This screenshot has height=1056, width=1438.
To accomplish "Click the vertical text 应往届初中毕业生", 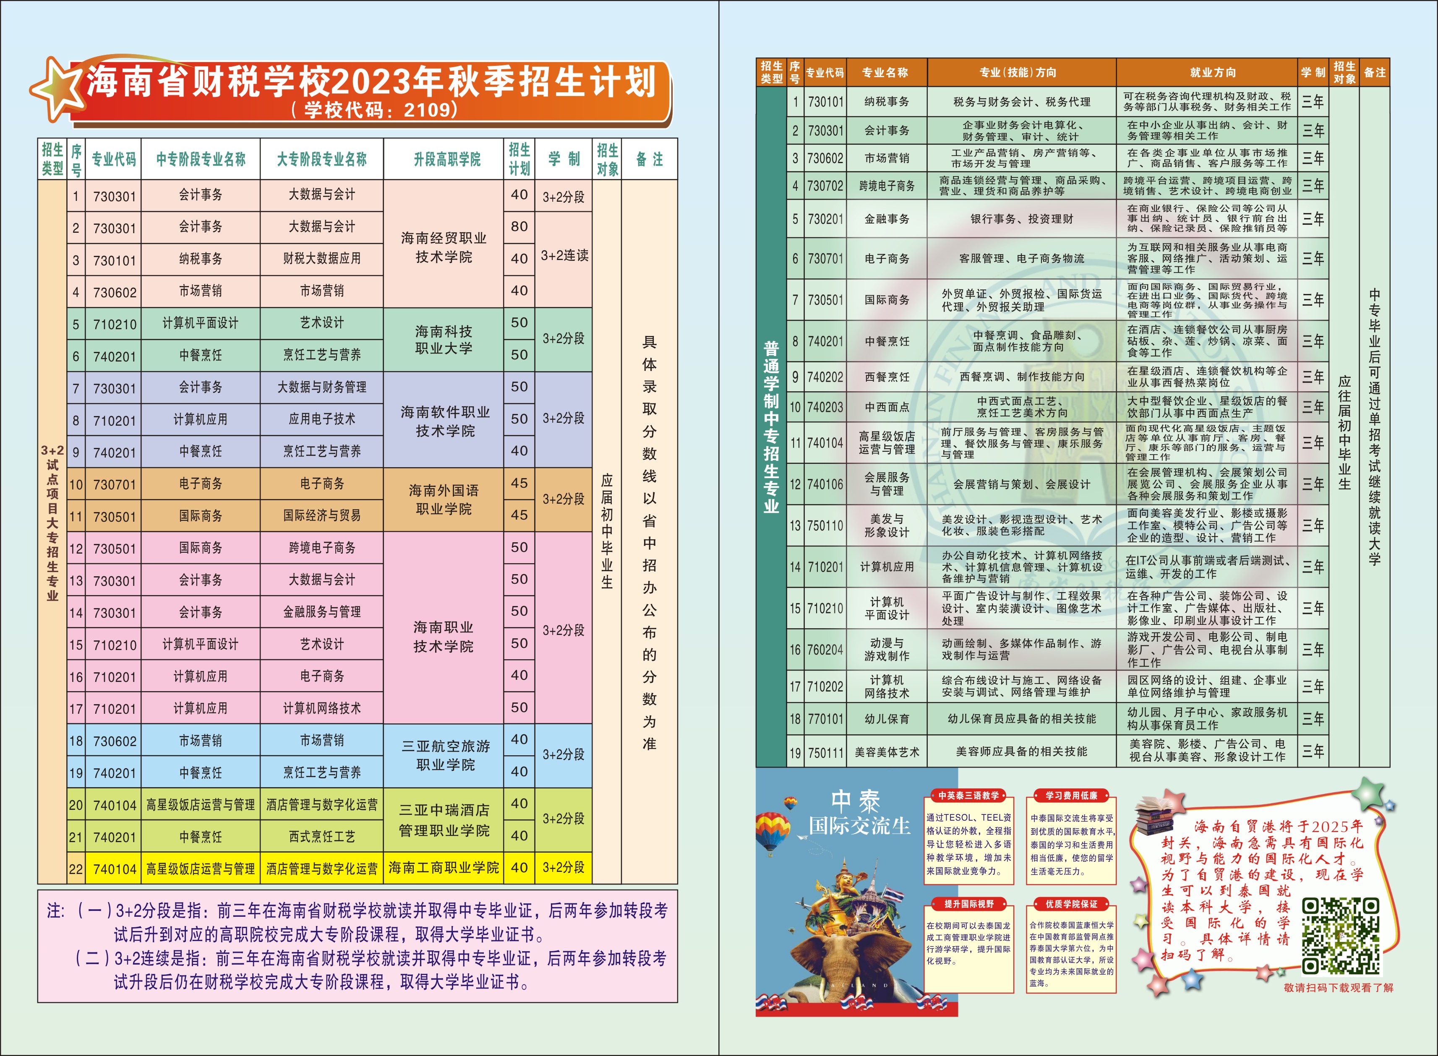I will coord(1345,433).
